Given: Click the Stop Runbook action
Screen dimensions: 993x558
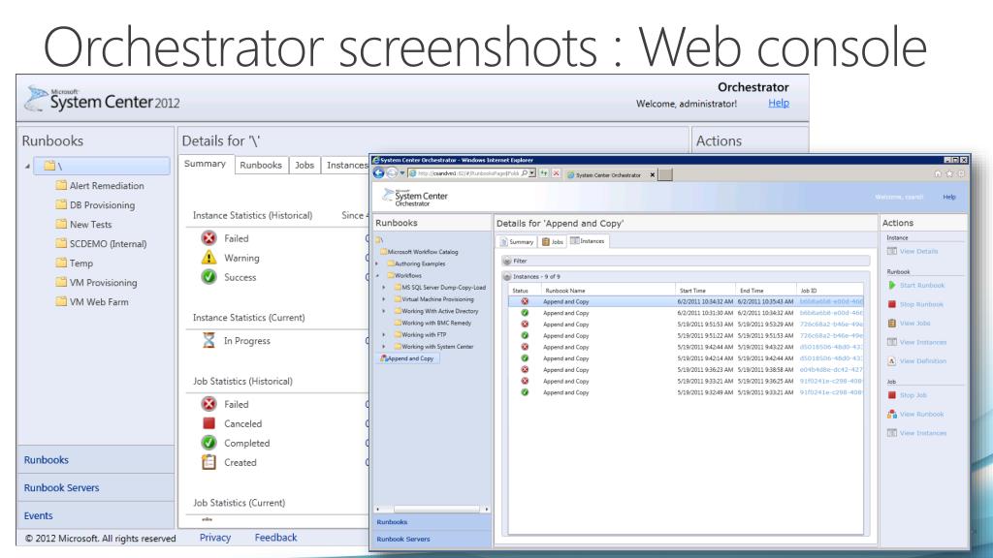Looking at the screenshot, I should [x=915, y=304].
